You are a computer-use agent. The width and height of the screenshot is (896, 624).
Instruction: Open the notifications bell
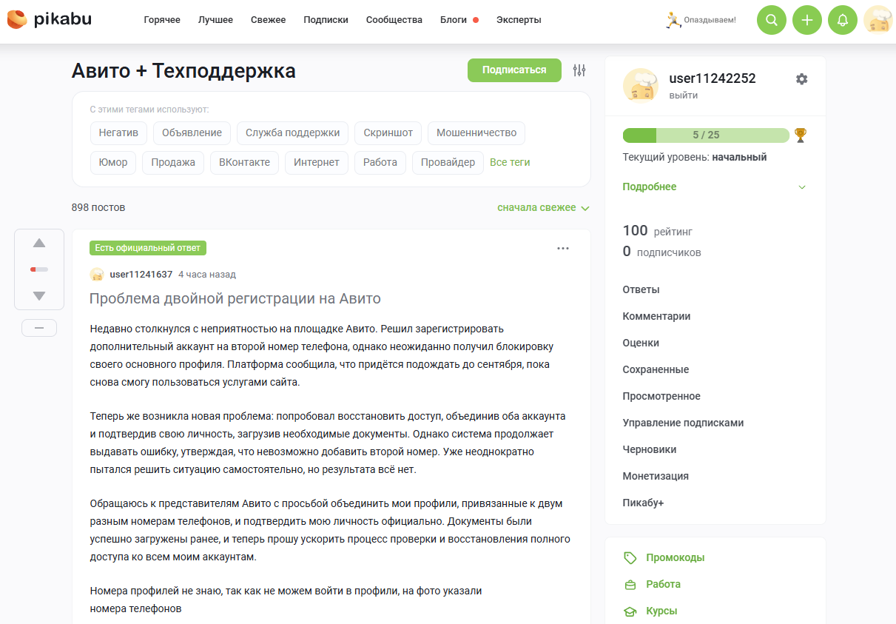[x=843, y=20]
